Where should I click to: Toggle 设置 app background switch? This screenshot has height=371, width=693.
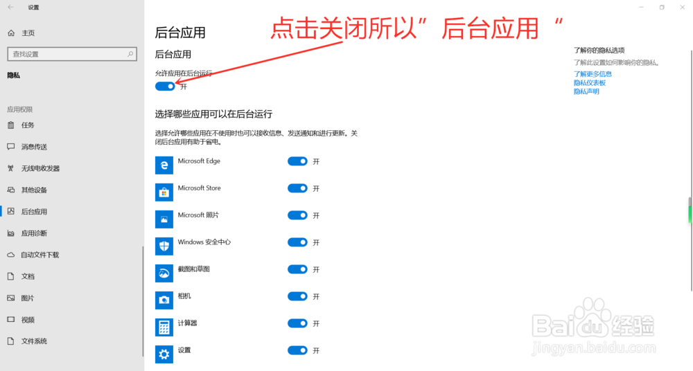297,350
